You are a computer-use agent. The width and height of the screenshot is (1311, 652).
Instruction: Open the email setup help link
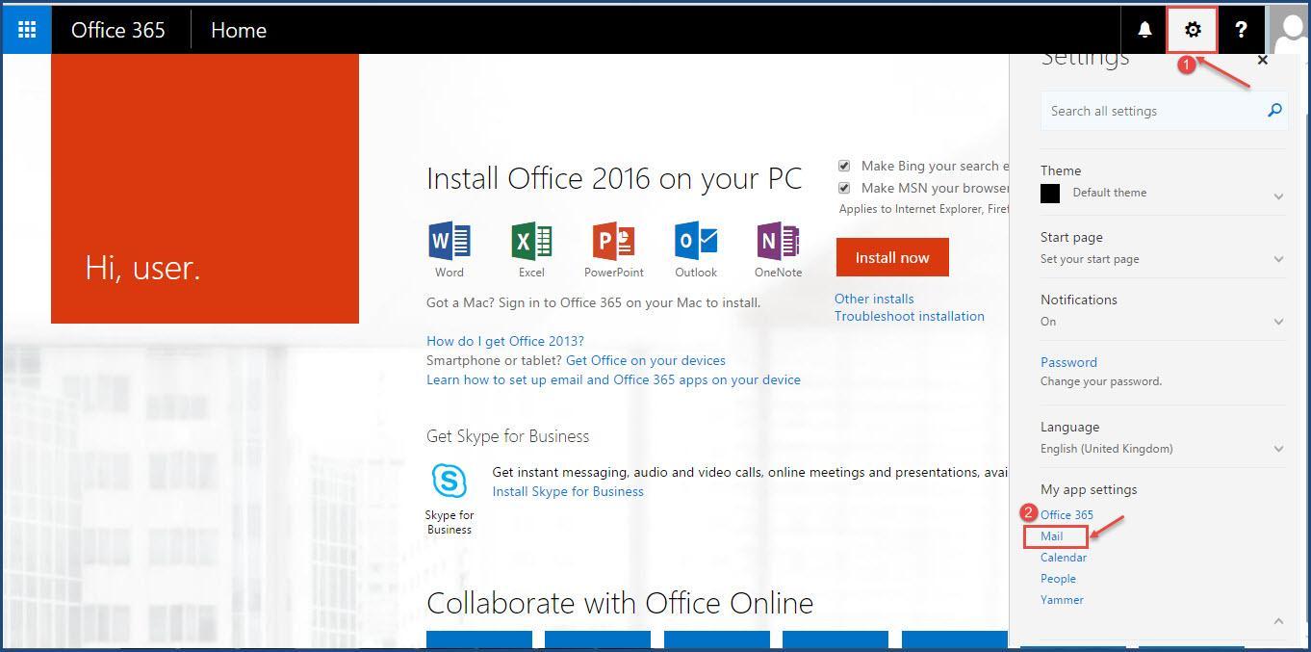click(613, 379)
